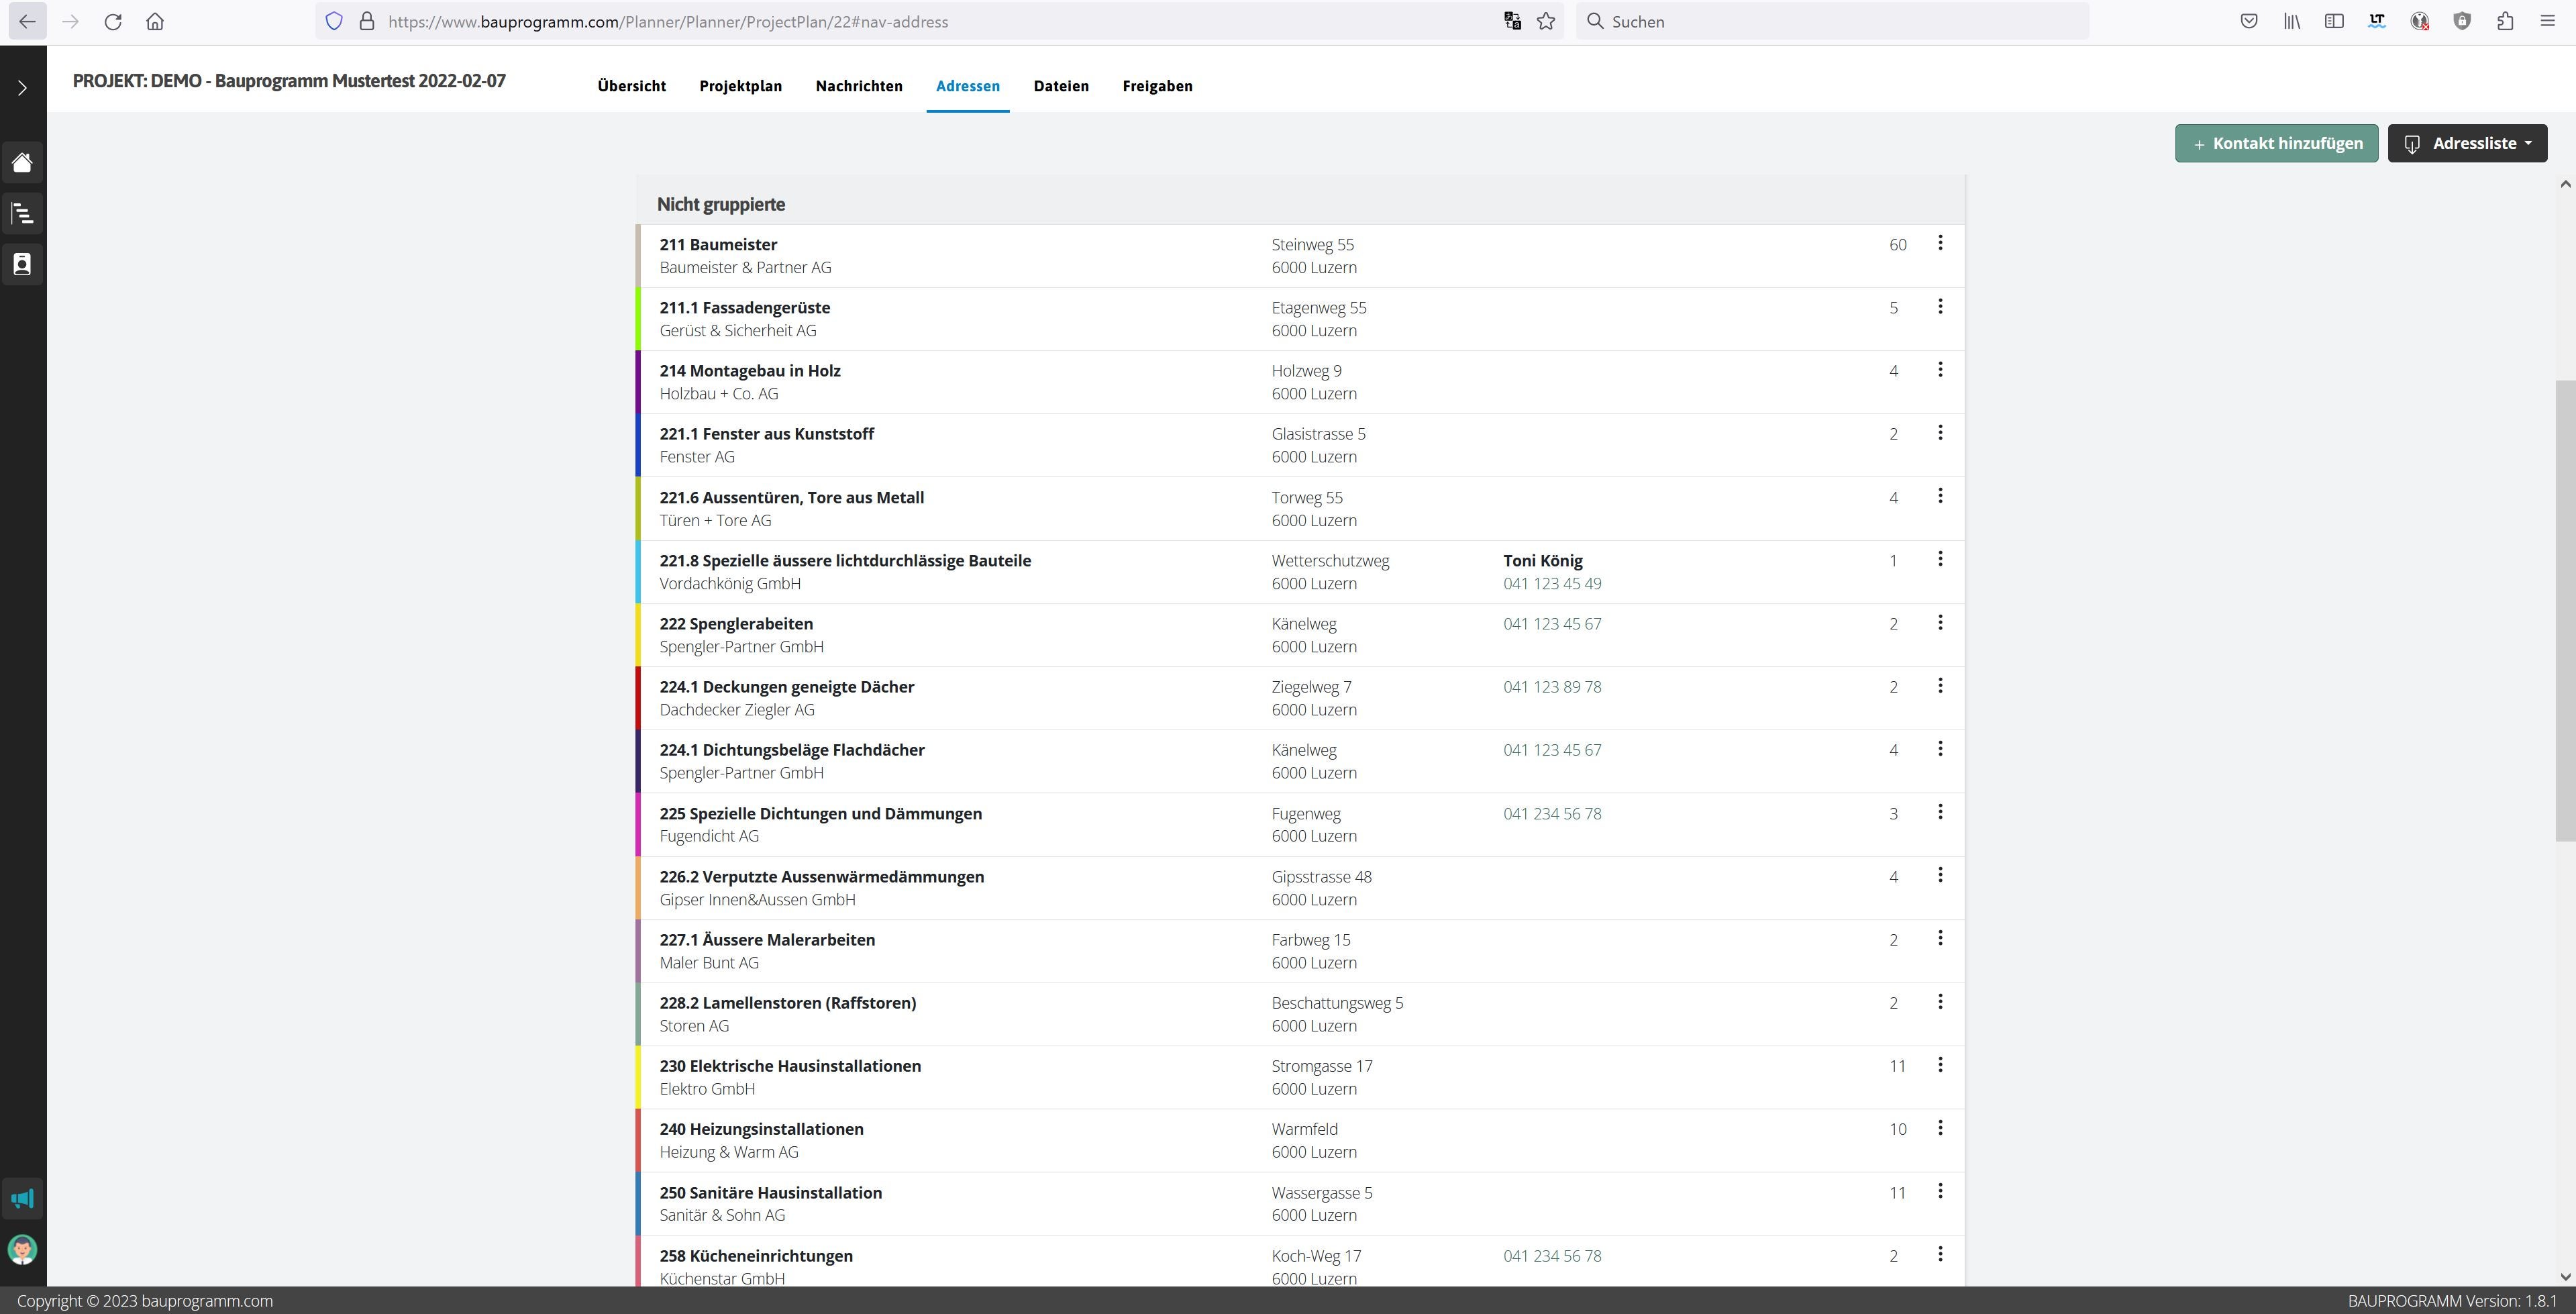
Task: Switch to the Dateien tab
Action: pos(1061,86)
